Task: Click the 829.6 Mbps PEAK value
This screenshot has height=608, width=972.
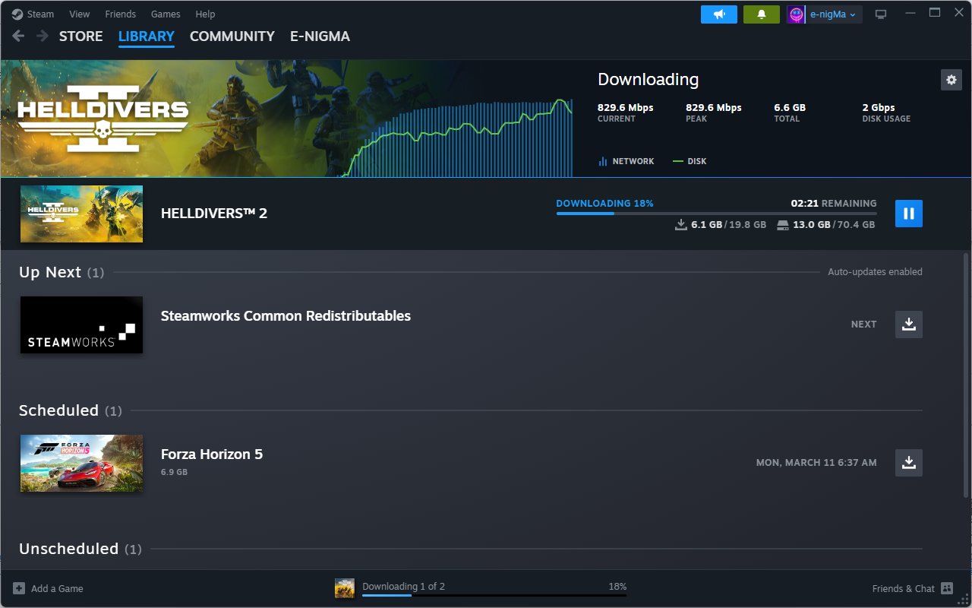Action: (713, 107)
